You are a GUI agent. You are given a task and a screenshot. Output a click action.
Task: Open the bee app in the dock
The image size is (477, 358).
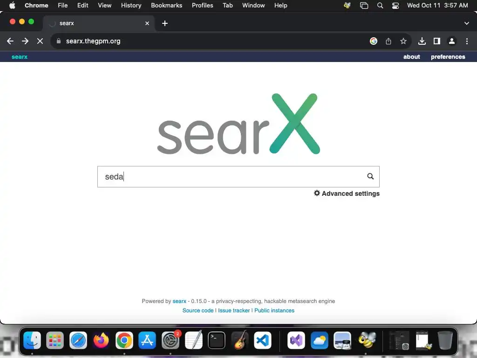click(x=367, y=340)
